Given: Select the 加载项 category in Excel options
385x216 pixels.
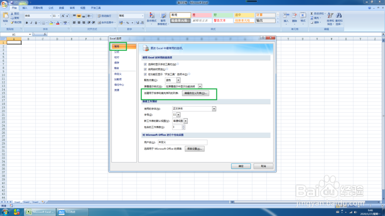Looking at the screenshot, I should pos(118,79).
